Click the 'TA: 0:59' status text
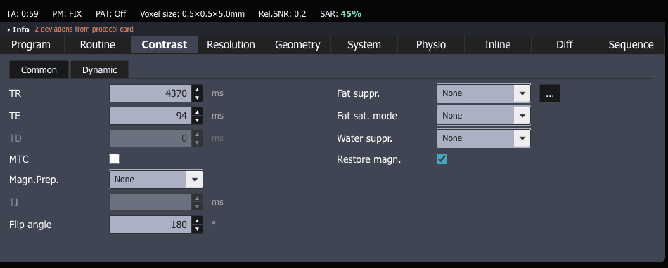The width and height of the screenshot is (668, 268). click(23, 14)
